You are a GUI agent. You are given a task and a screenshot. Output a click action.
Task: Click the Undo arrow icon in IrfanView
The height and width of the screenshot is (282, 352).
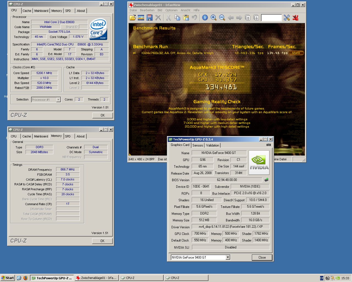click(194, 18)
